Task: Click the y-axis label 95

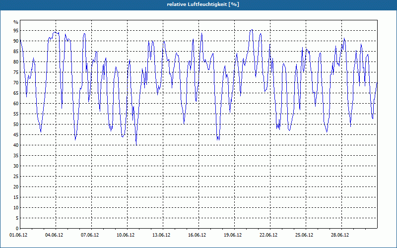Action: point(16,31)
